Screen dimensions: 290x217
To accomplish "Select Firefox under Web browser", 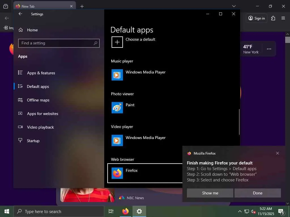I will 145,173.
